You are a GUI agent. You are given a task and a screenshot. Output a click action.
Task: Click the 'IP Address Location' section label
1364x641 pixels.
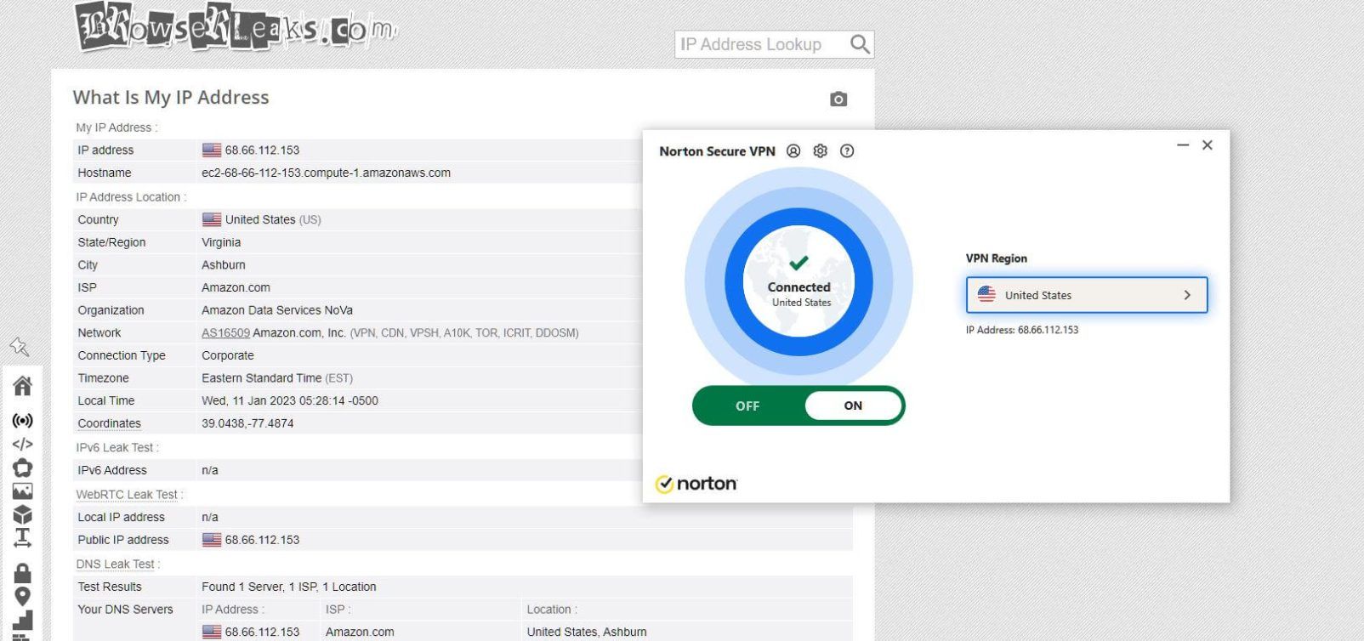[131, 196]
